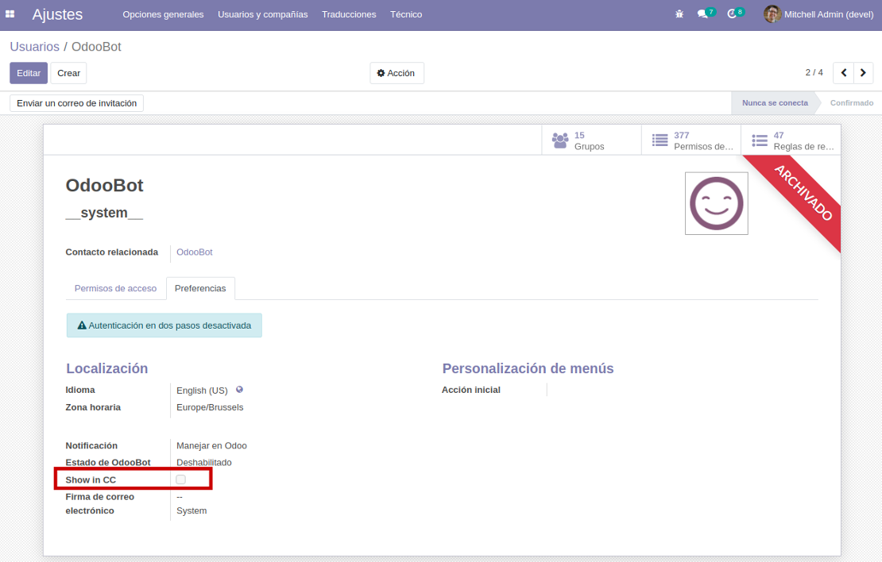The width and height of the screenshot is (882, 562).
Task: Open activities clock icon with 8 badge
Action: pyautogui.click(x=735, y=13)
